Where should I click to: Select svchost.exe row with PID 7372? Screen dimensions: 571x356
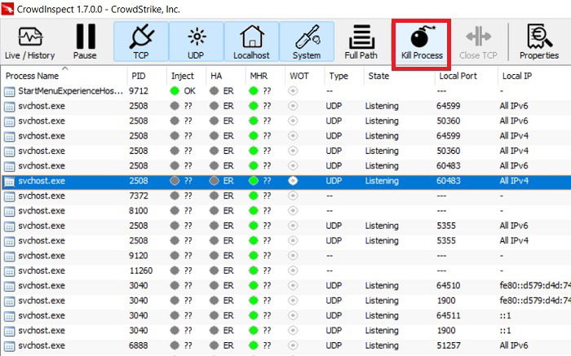(285, 196)
